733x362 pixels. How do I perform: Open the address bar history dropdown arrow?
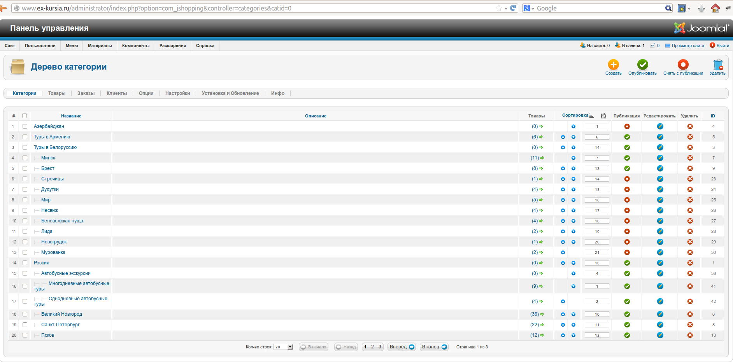[506, 9]
